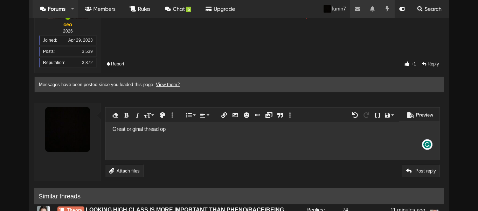Click the Grammarly icon in editor
This screenshot has height=211, width=478.
pos(427,145)
